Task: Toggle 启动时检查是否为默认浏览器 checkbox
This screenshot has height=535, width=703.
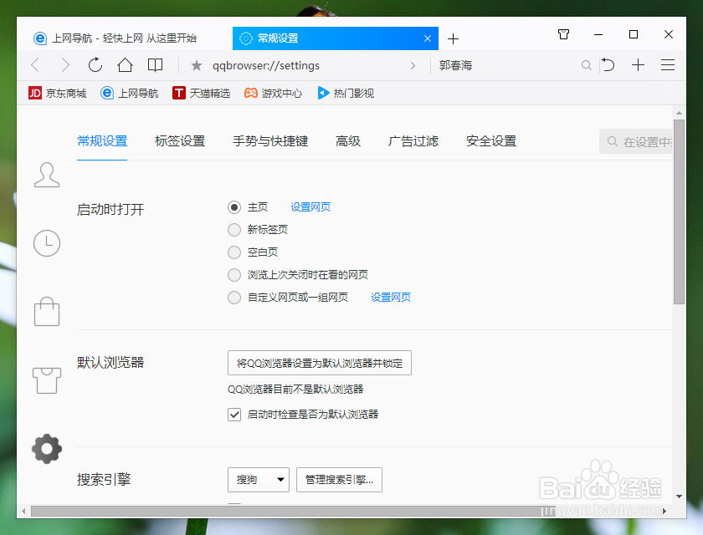Action: click(x=234, y=415)
